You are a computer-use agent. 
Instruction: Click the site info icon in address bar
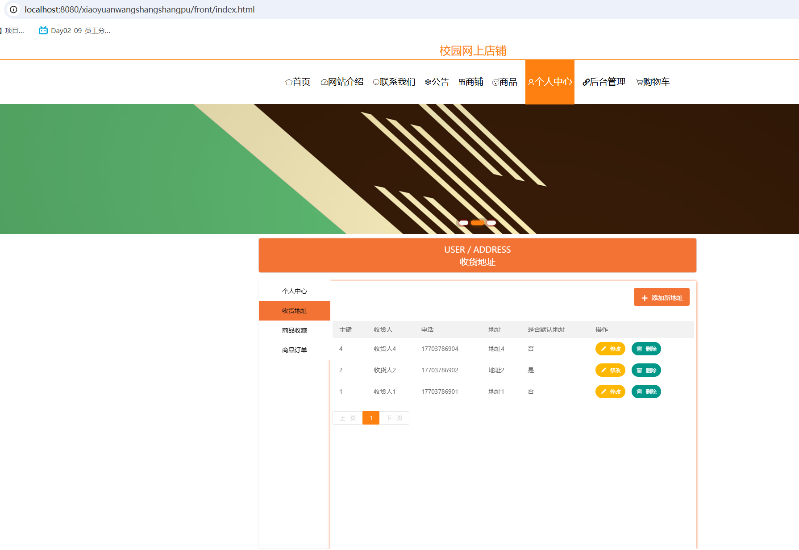click(14, 9)
